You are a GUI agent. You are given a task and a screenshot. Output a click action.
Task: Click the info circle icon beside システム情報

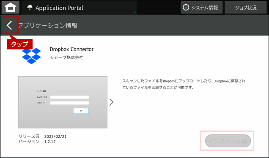pyautogui.click(x=186, y=7)
